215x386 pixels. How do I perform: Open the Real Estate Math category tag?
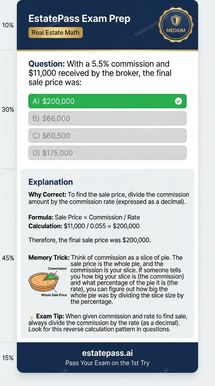coord(55,33)
